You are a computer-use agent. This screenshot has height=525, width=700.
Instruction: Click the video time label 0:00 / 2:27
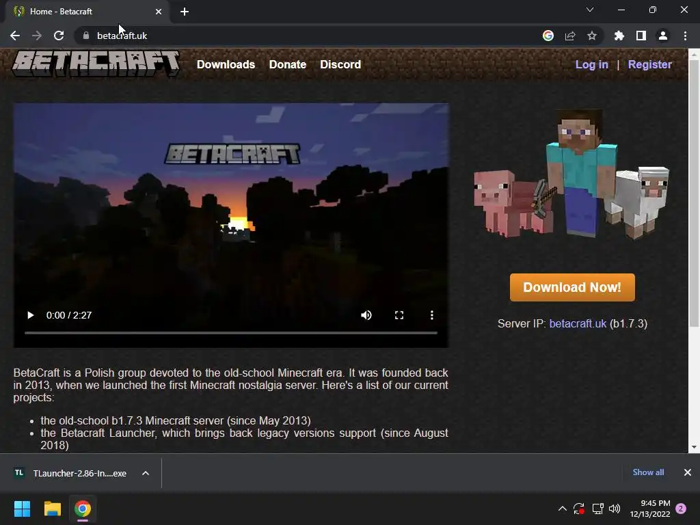tap(69, 315)
